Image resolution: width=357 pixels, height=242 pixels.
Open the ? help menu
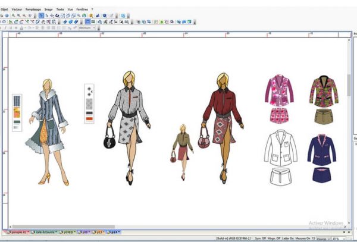pyautogui.click(x=92, y=10)
